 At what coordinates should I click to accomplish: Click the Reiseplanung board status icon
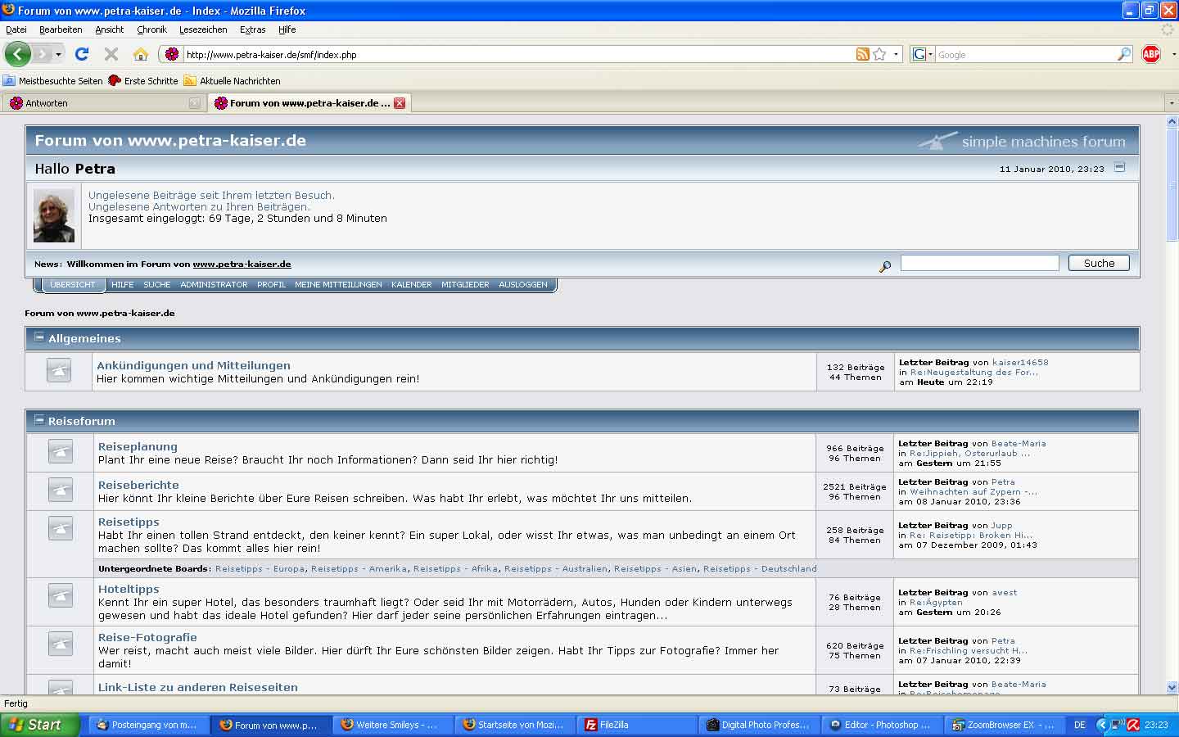pos(60,451)
